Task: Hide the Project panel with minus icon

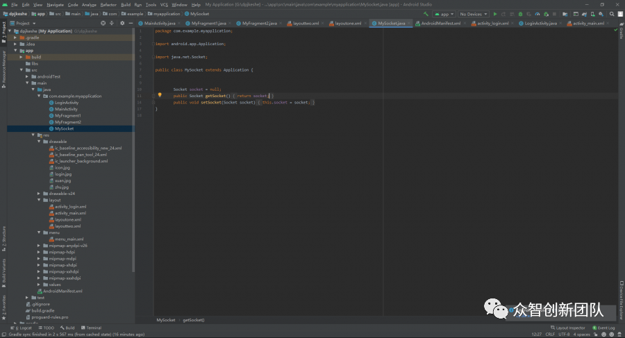Action: 131,23
